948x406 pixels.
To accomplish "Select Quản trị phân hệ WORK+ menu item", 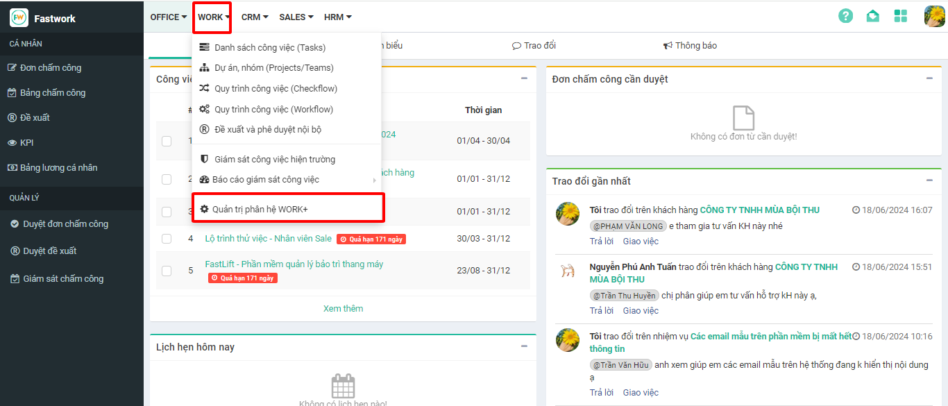I will (260, 209).
